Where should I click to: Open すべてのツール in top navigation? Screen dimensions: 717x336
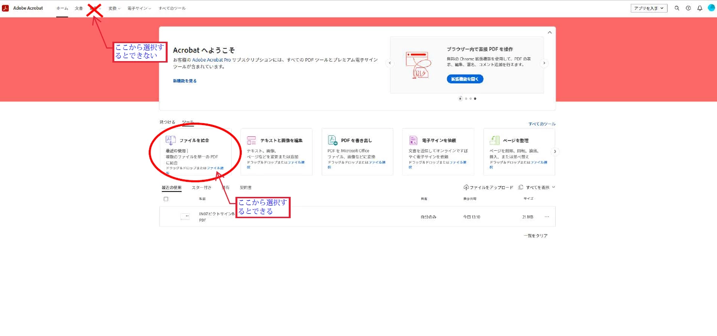pyautogui.click(x=172, y=8)
